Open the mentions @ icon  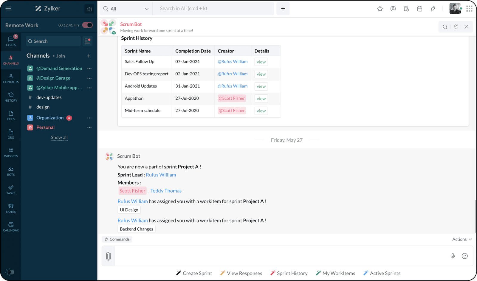[x=393, y=9]
